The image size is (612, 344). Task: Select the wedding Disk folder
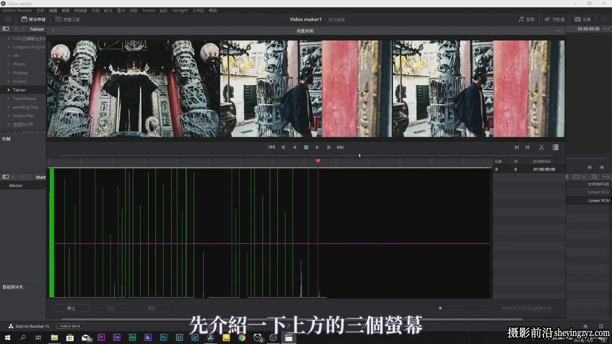tap(25, 107)
